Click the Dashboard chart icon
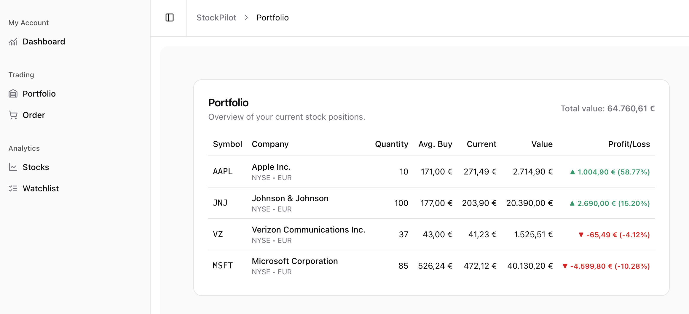 tap(13, 42)
